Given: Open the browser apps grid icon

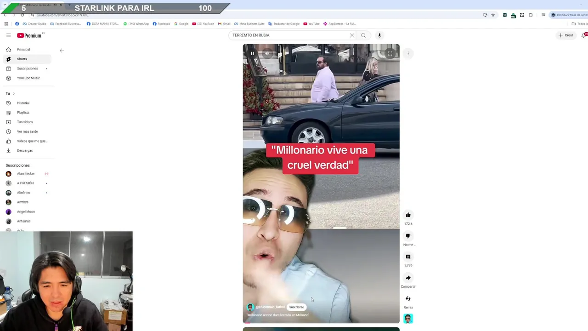Looking at the screenshot, I should pos(6,24).
